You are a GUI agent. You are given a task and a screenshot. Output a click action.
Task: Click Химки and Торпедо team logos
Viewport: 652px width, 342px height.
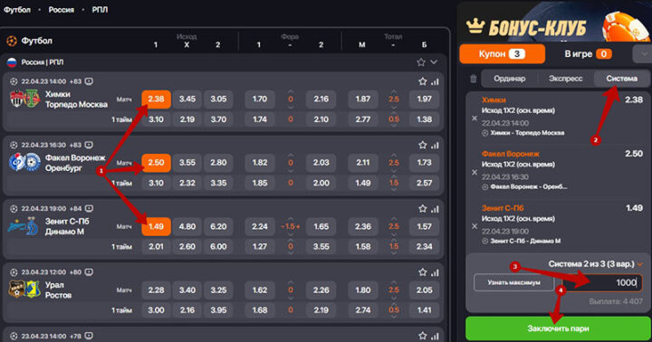(24, 99)
